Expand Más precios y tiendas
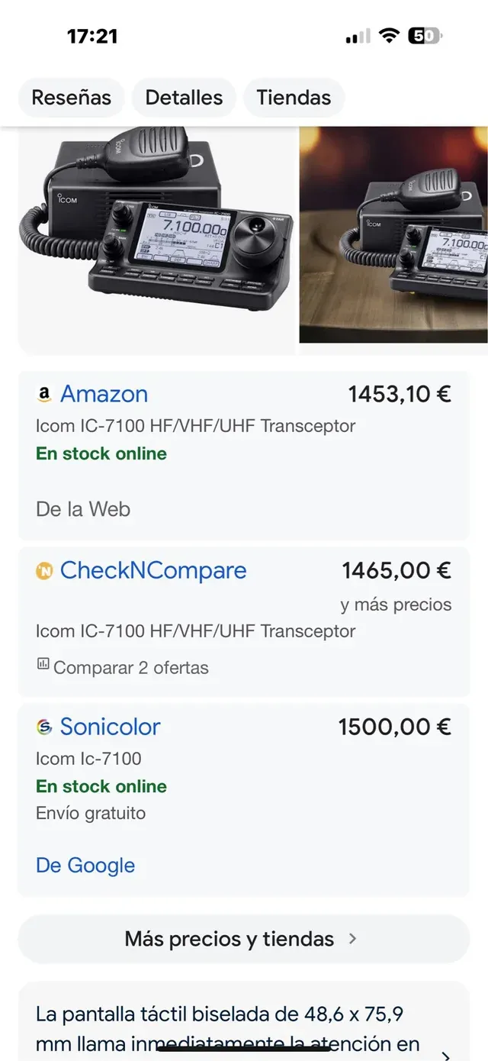Screen dimensions: 488x1061 (243, 939)
